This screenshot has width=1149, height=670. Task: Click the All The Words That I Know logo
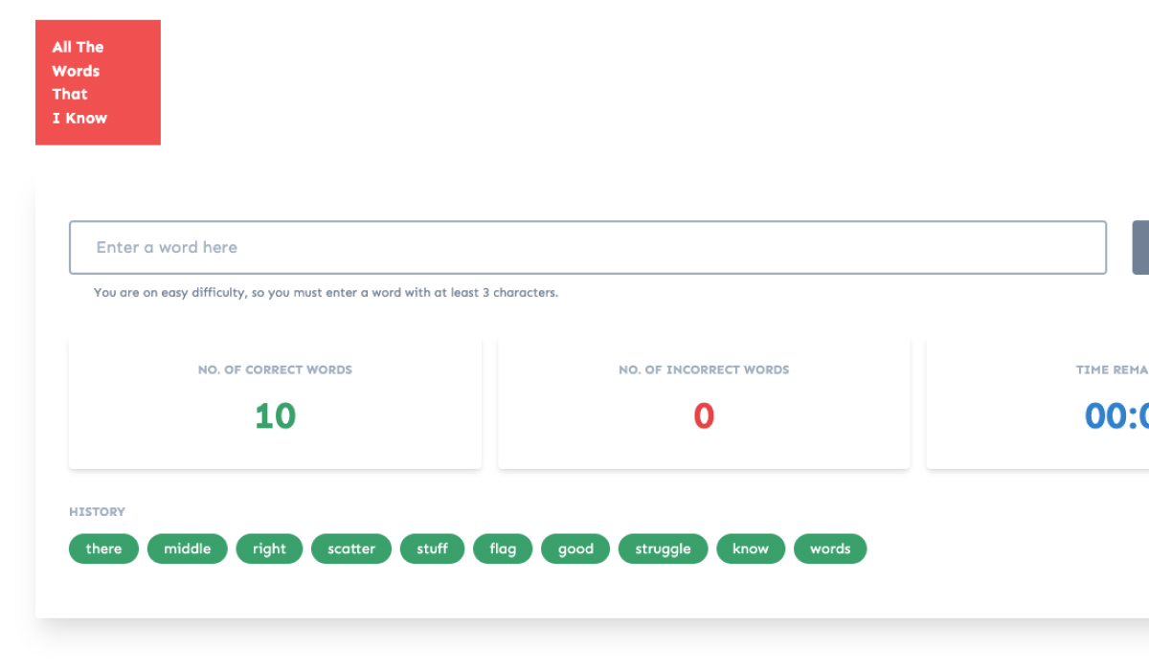point(98,82)
